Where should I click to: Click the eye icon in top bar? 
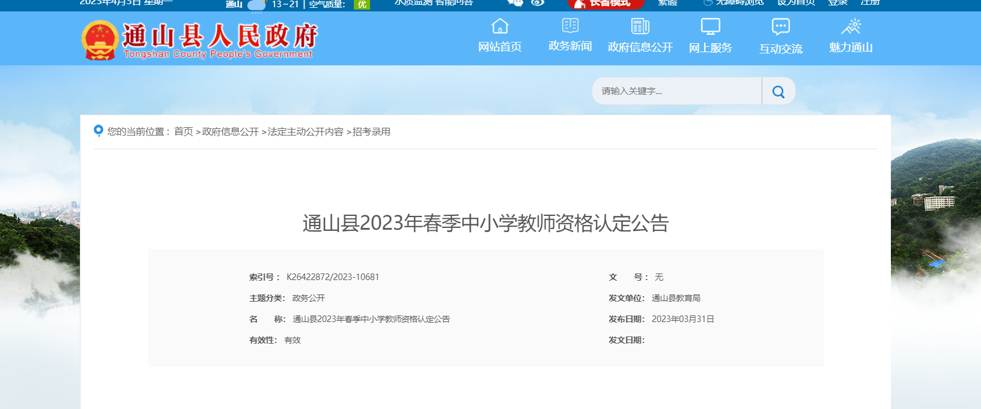coord(538,3)
